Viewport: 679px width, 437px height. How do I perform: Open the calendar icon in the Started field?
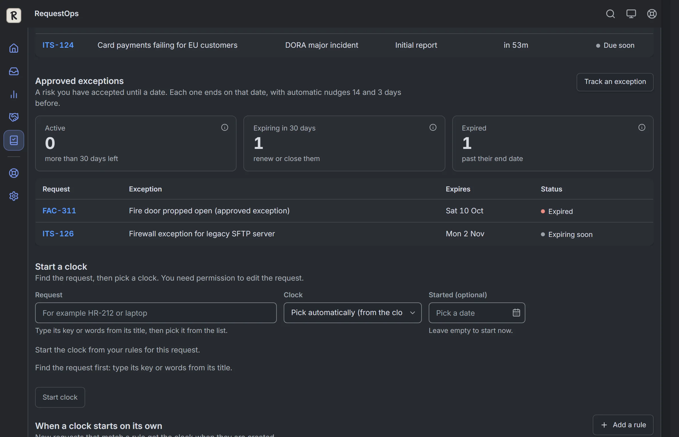coord(516,313)
